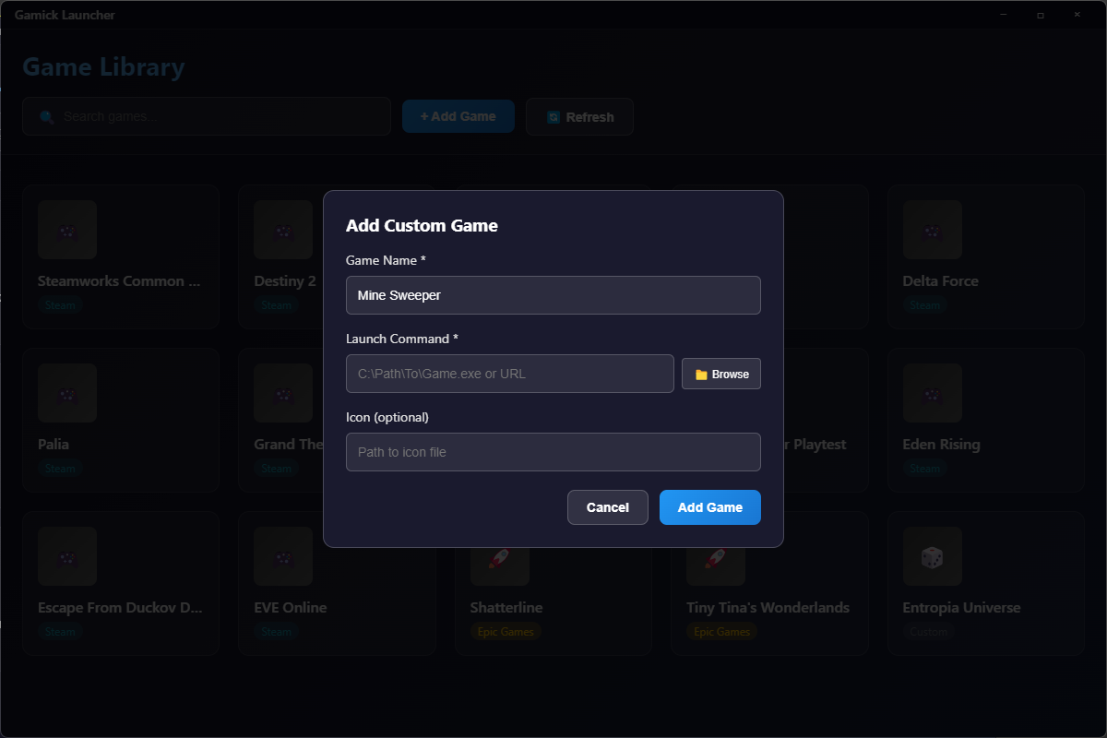Select the Eden Rising title
Image resolution: width=1107 pixels, height=738 pixels.
pyautogui.click(x=942, y=445)
